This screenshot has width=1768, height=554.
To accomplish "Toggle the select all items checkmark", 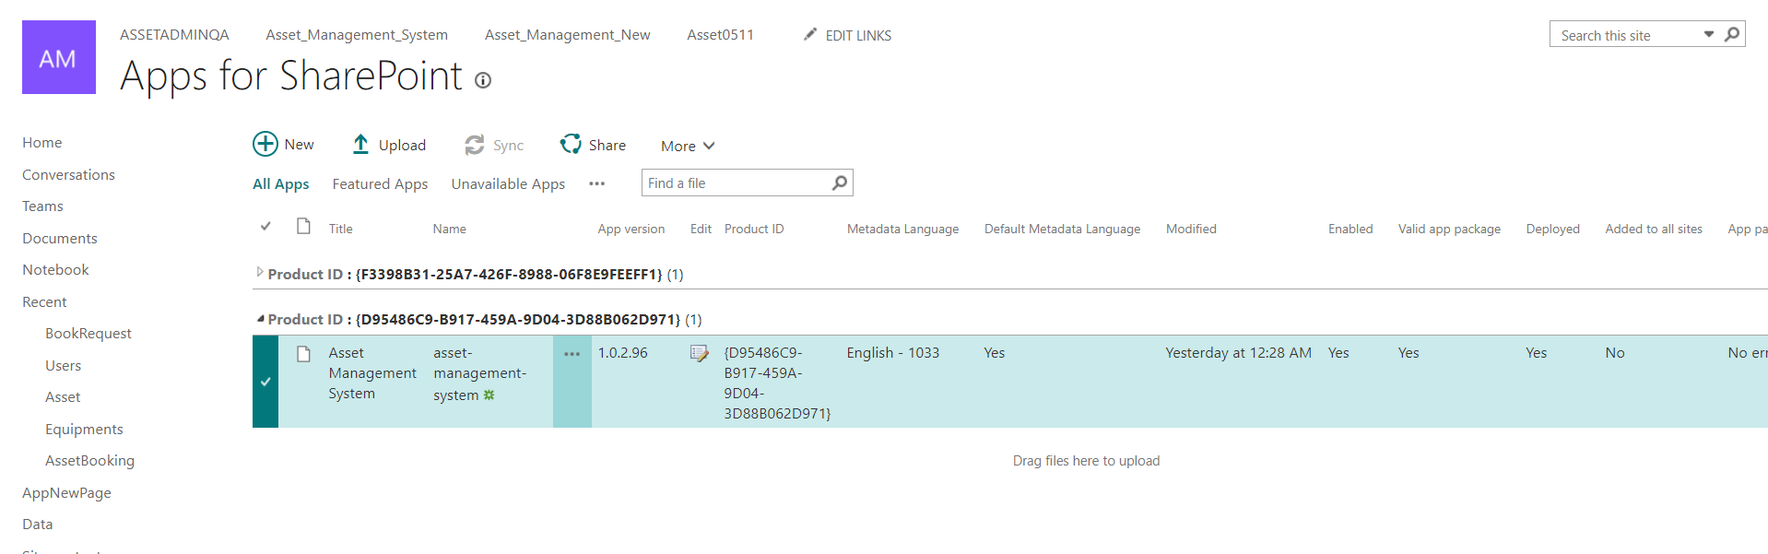I will [265, 227].
